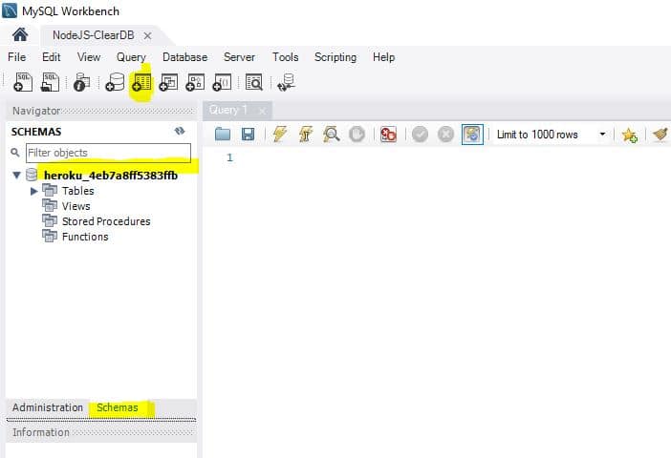
Task: Expand the Tables node
Action: pos(33,191)
